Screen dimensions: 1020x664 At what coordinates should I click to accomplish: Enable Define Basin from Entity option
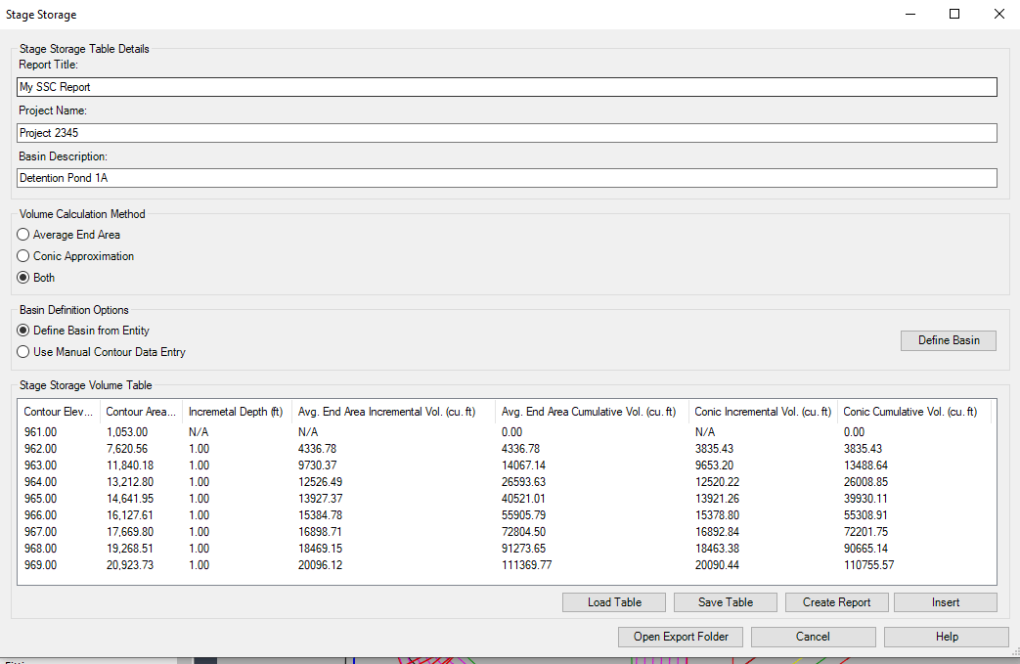(23, 331)
